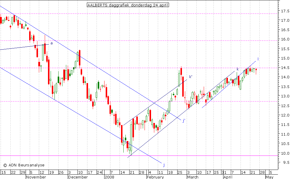This screenshot has height=179, width=290.
Task: Click the trendline label 'k' near April
Action: click(x=238, y=69)
